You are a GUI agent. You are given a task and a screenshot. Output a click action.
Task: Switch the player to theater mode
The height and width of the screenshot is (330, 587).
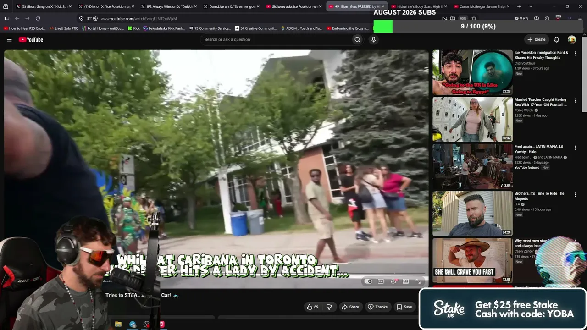[x=405, y=281]
